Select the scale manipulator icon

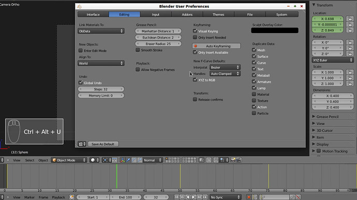[x=140, y=160]
